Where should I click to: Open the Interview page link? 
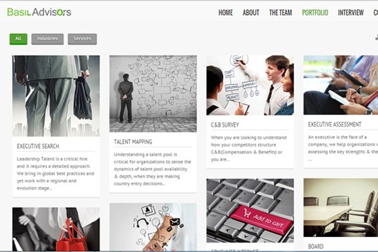click(x=350, y=13)
